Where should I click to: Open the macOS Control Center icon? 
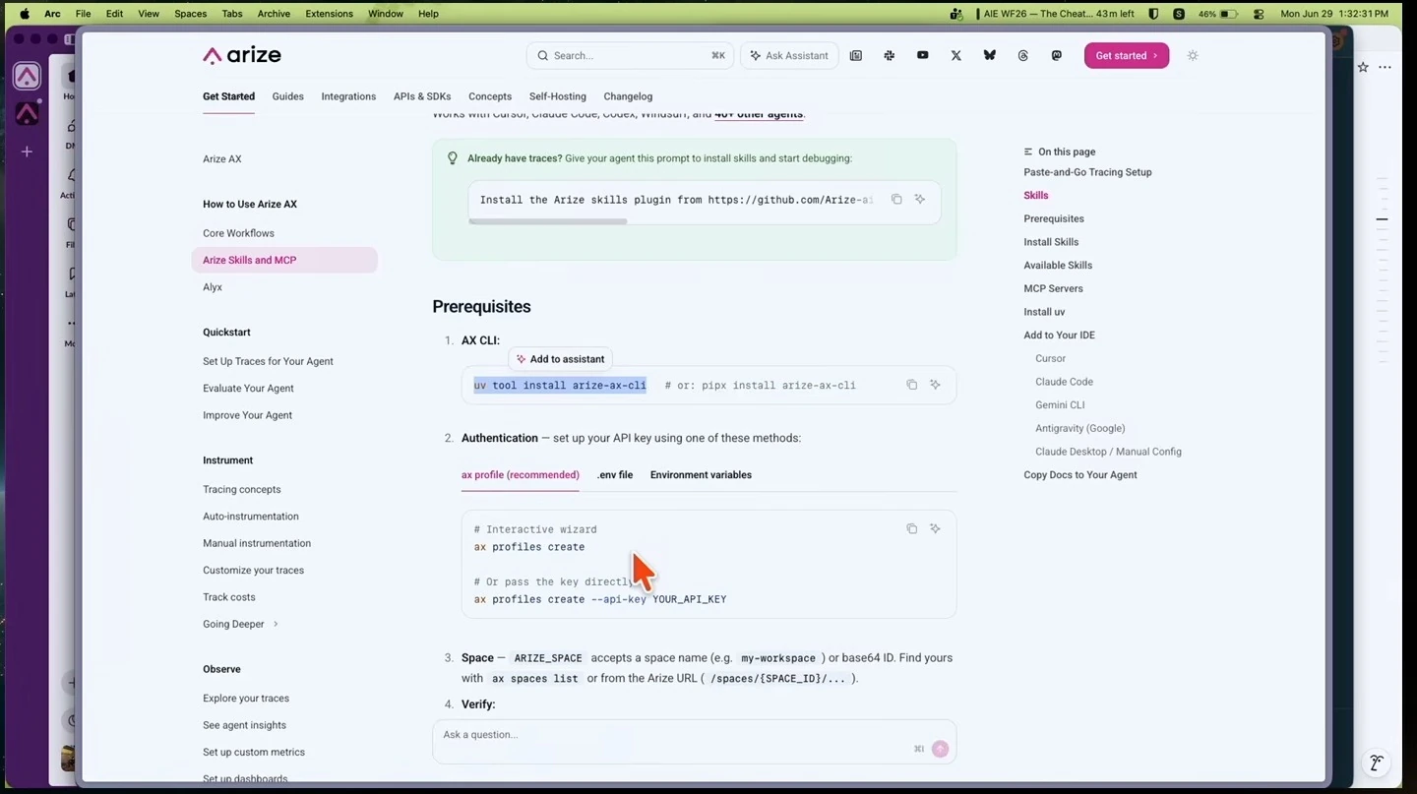pos(1259,14)
